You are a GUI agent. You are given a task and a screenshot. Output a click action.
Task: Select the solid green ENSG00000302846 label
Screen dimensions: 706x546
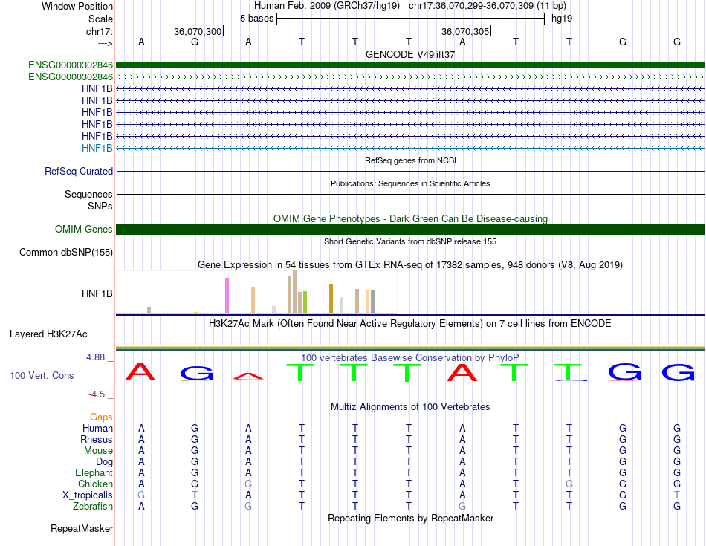(x=71, y=65)
